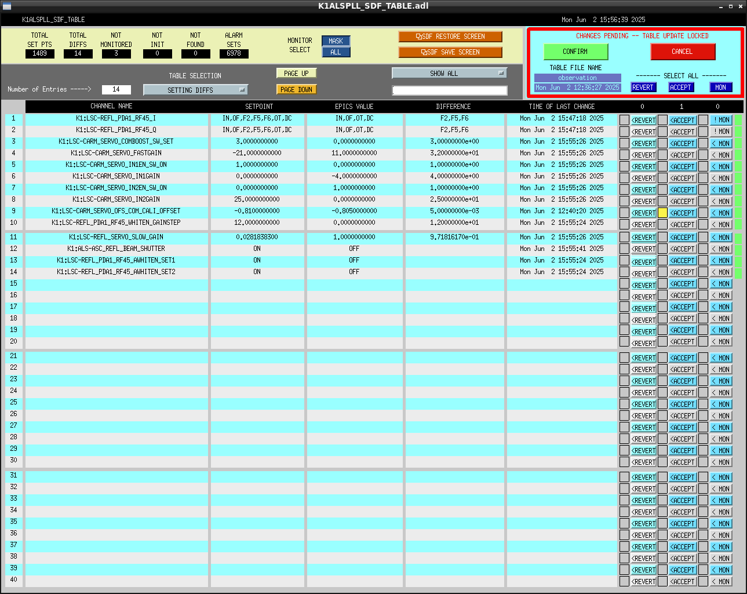The height and width of the screenshot is (594, 747).
Task: Click the 9.71816170e-01 difference value
Action: (x=454, y=237)
